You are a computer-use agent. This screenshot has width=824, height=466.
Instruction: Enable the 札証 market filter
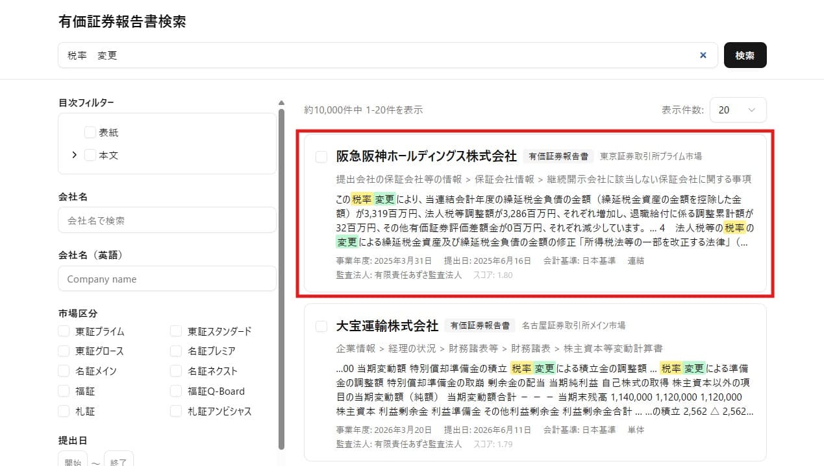pyautogui.click(x=64, y=411)
